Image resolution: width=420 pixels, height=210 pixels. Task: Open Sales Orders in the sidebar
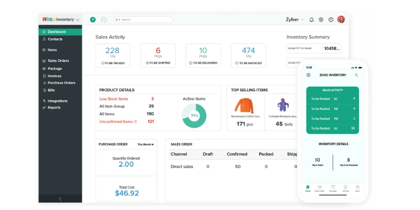[x=58, y=61]
